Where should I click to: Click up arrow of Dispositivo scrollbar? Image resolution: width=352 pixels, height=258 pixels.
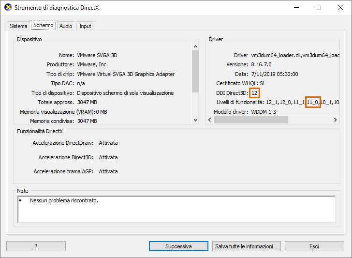click(195, 46)
